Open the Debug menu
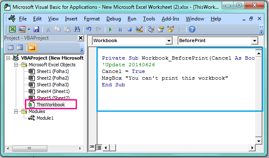269x158 pixels. (114, 19)
